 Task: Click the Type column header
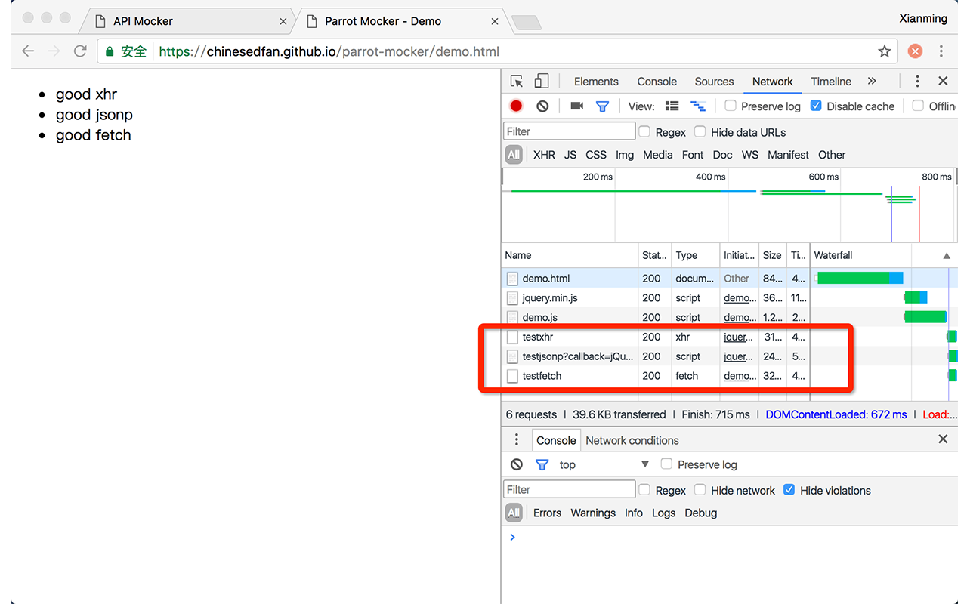(695, 255)
